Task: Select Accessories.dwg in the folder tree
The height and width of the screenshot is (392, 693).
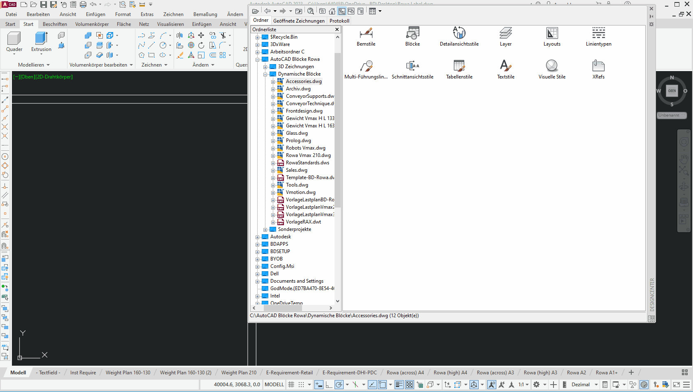Action: (x=304, y=82)
